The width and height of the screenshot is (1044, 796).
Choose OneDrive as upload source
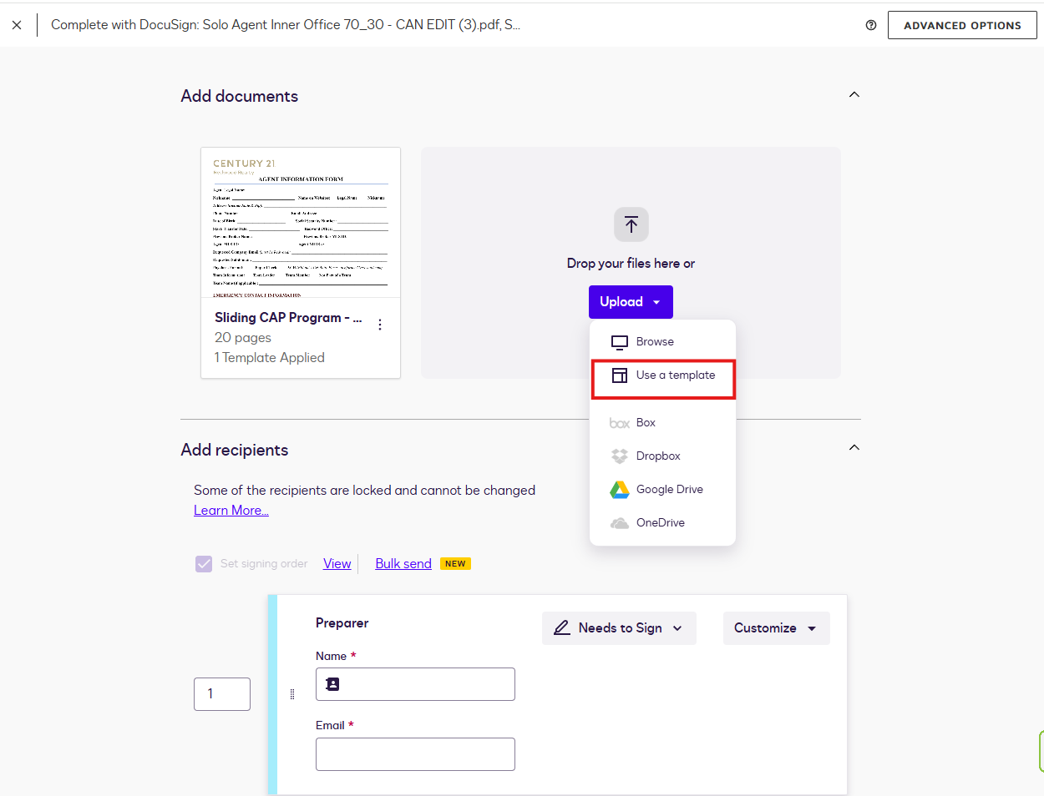coord(662,522)
